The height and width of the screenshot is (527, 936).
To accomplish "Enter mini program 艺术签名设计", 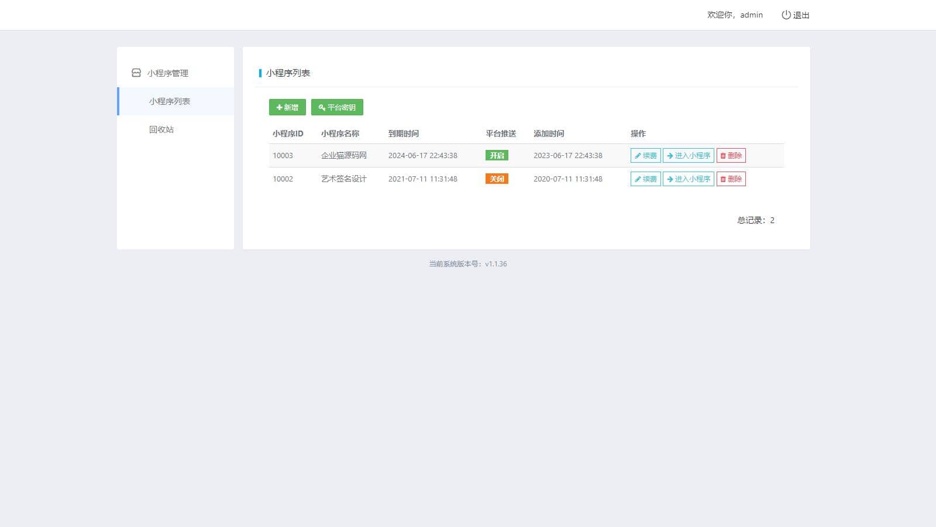I will (x=688, y=179).
